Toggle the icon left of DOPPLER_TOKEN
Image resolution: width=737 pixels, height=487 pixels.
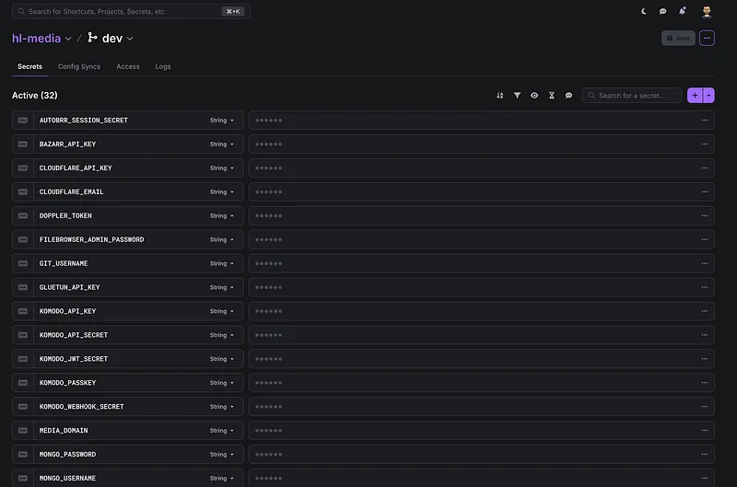[x=23, y=216]
